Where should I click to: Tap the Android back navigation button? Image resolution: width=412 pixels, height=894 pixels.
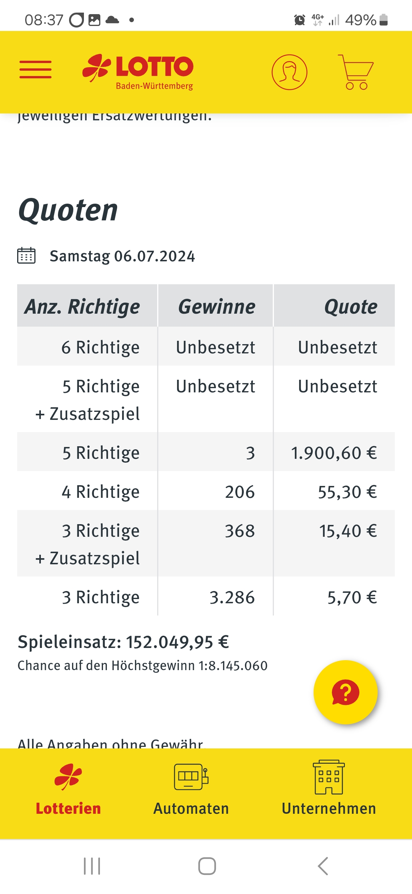click(x=323, y=866)
